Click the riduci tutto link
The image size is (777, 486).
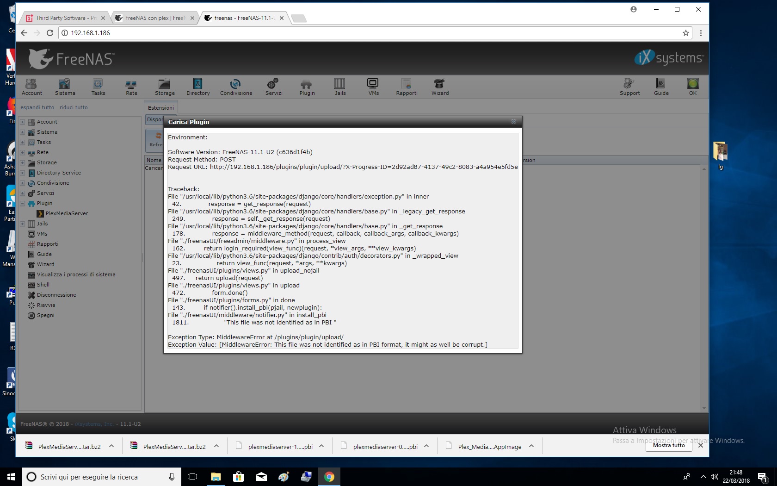(x=74, y=107)
